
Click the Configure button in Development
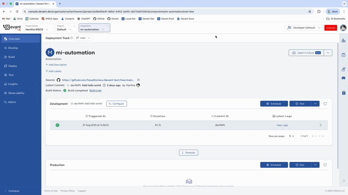[117, 104]
